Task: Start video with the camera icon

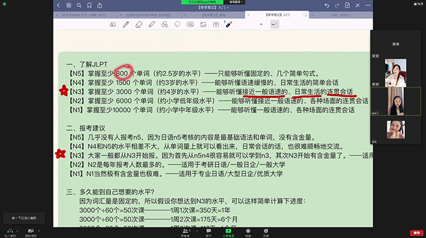Action: [x=31, y=232]
